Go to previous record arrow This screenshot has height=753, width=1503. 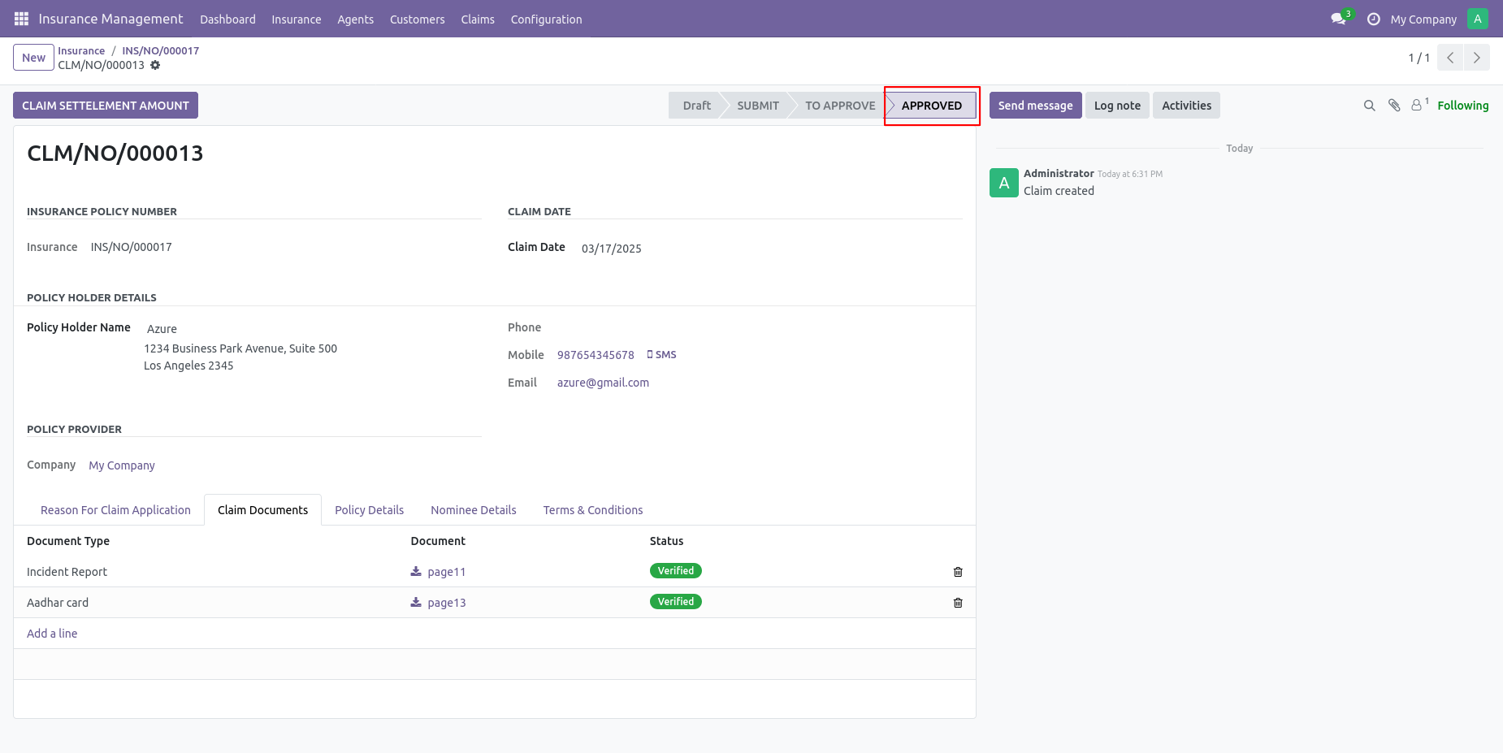[1450, 58]
